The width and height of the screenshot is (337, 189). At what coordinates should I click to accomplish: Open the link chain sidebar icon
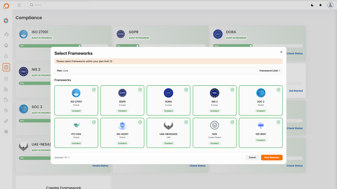click(6, 121)
